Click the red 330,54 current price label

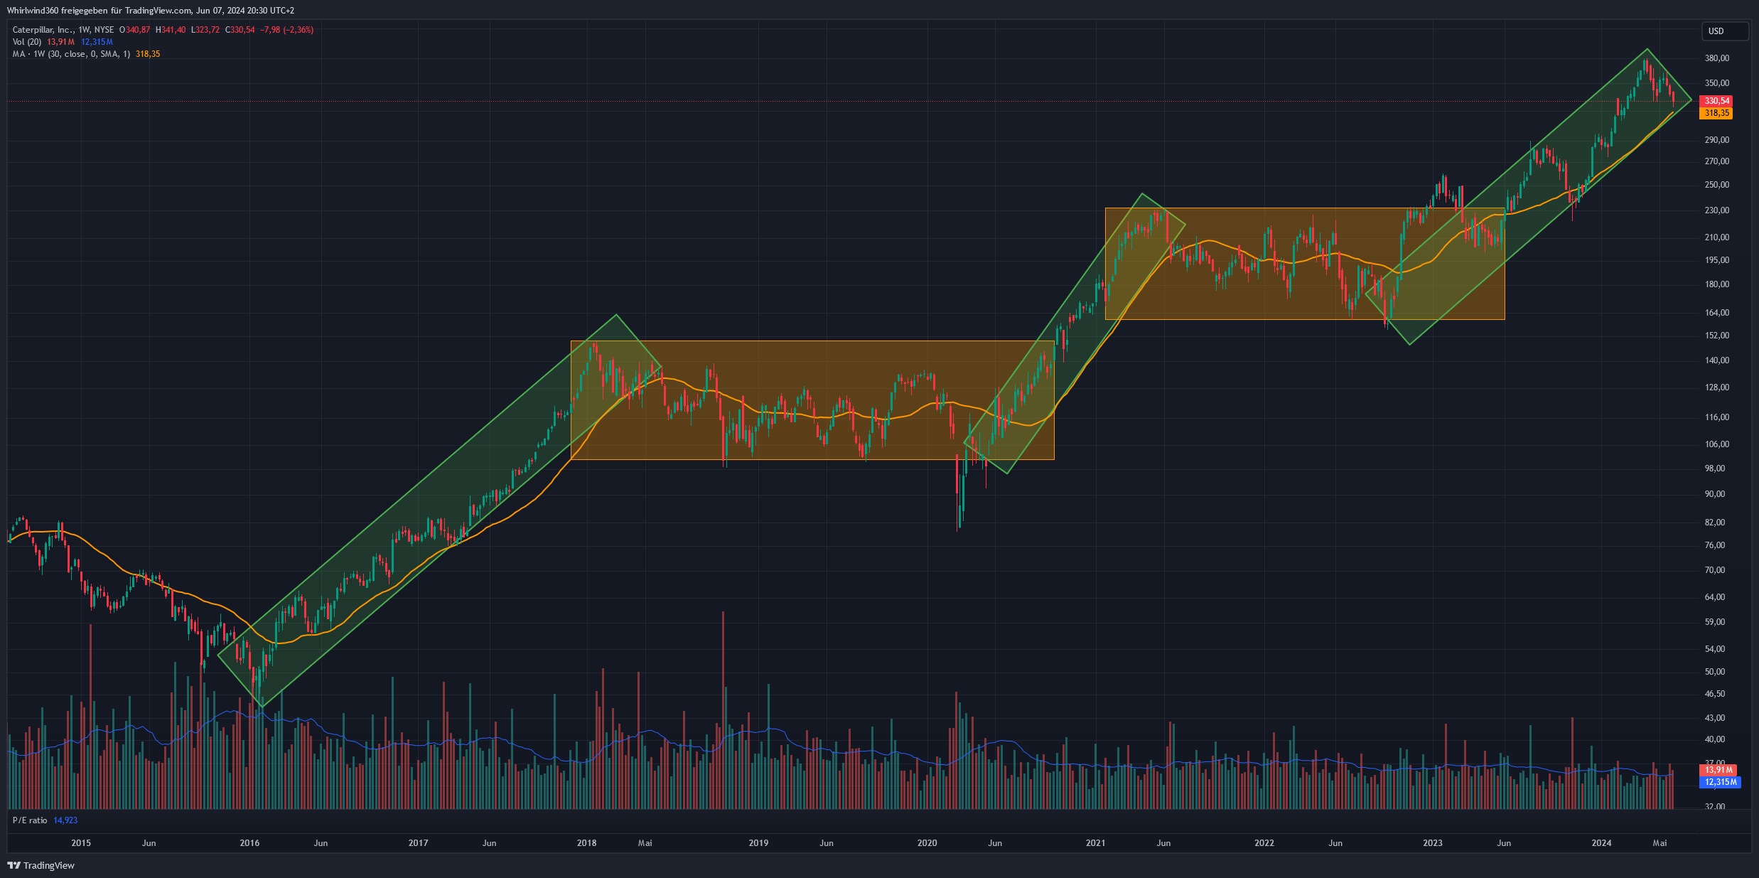1716,101
